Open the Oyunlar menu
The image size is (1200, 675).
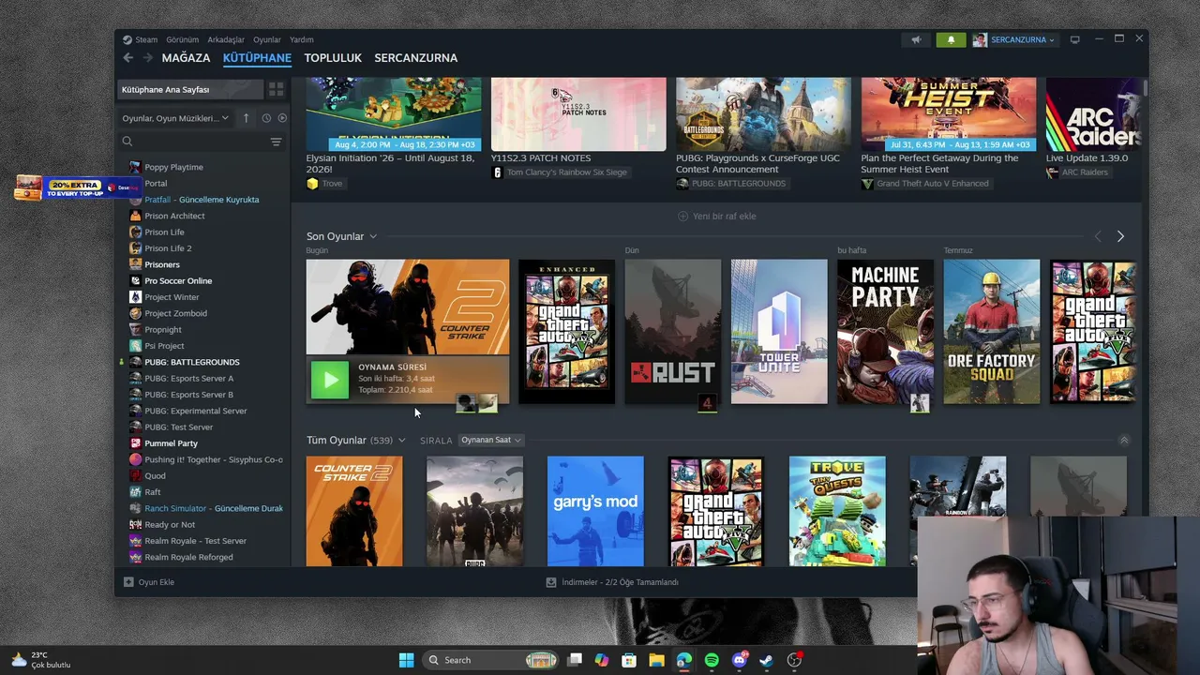point(267,39)
